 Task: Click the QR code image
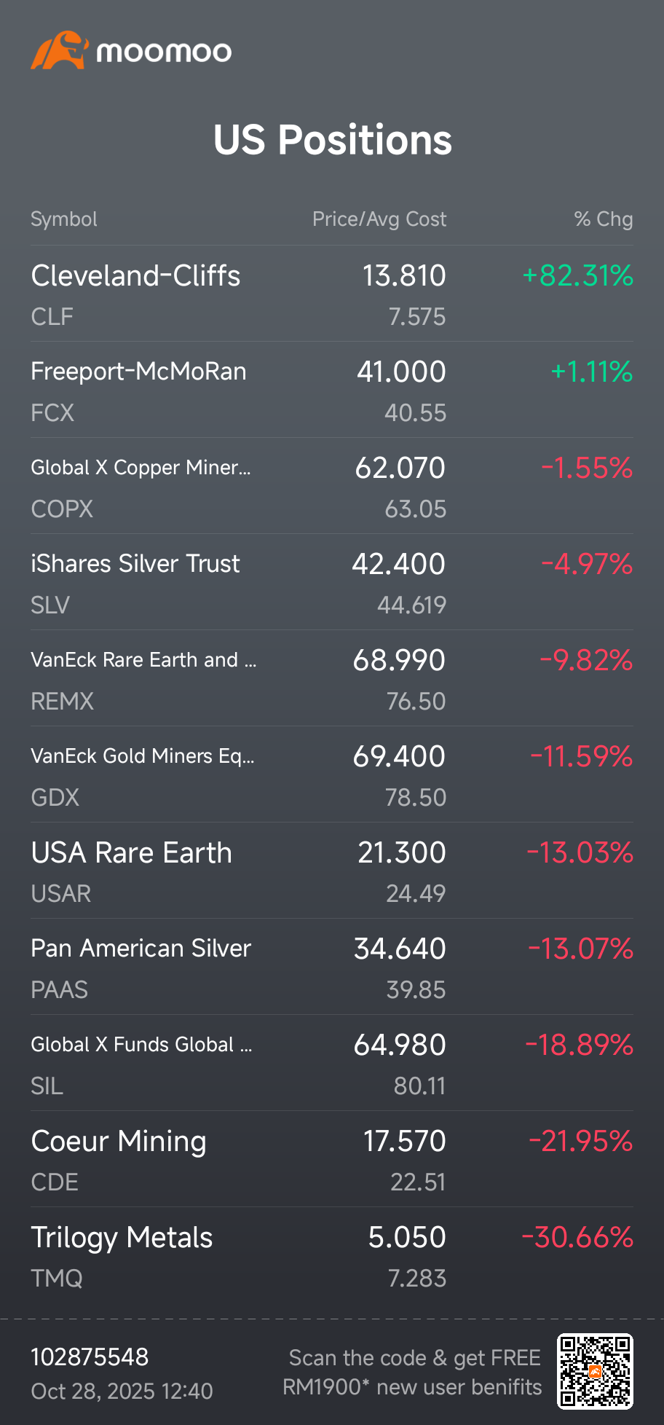tap(595, 1371)
